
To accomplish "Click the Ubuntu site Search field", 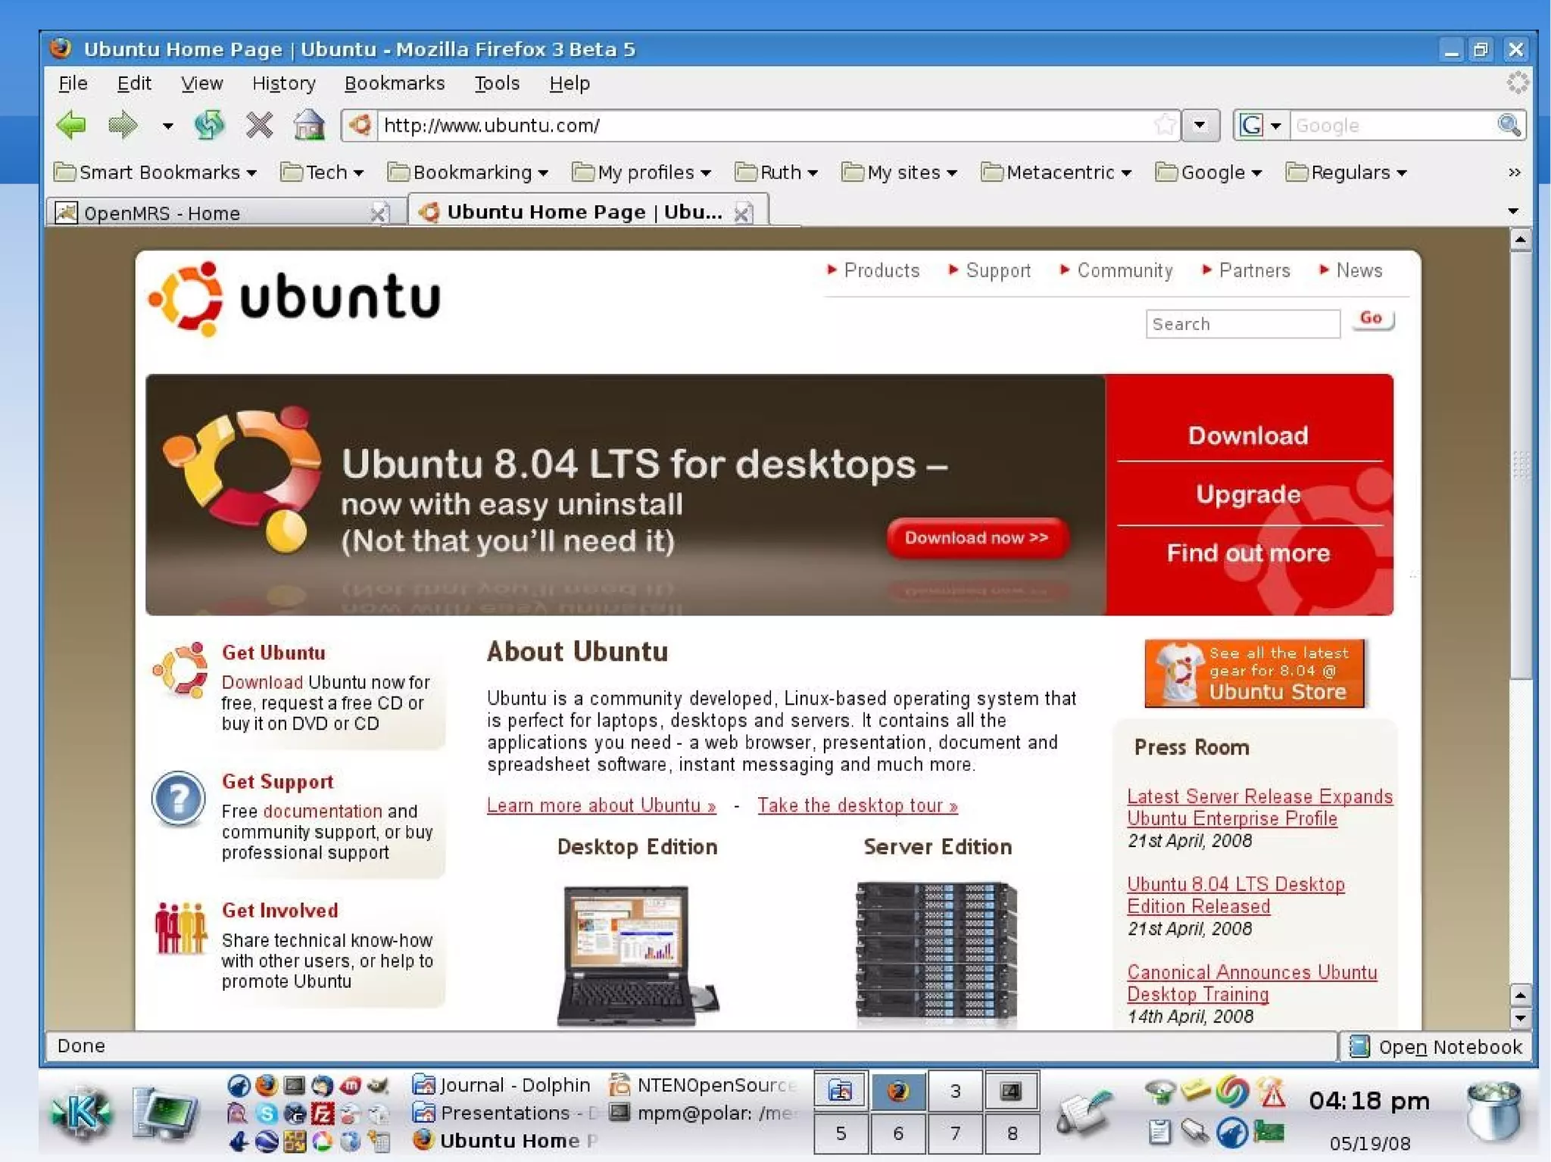I will [x=1242, y=324].
